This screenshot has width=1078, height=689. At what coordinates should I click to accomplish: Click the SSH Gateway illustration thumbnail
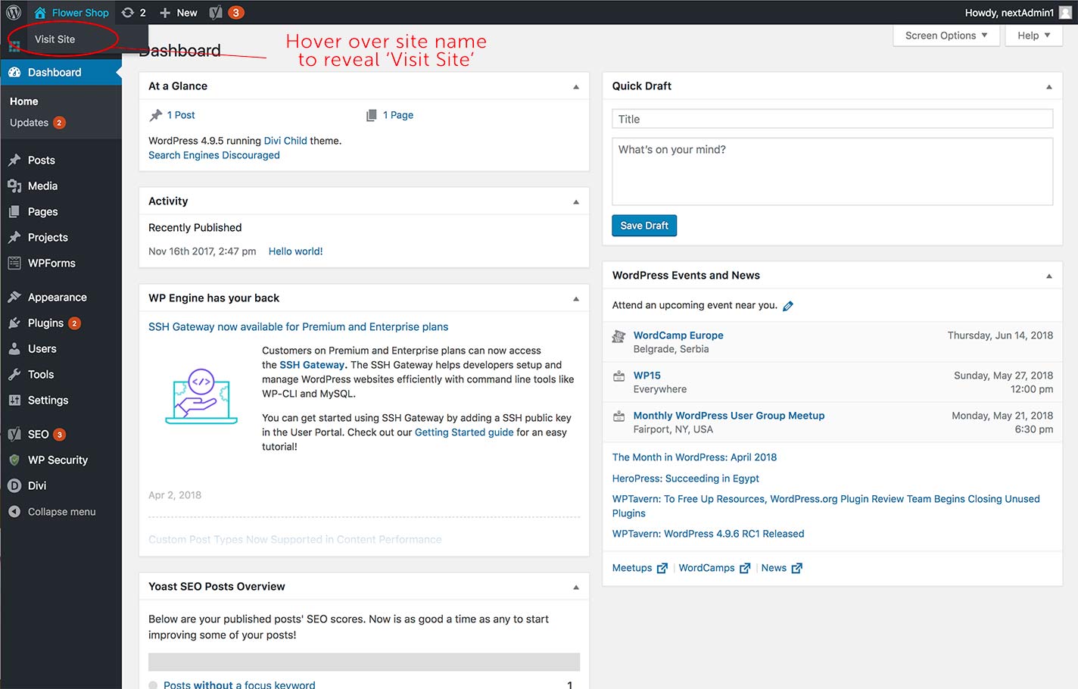click(201, 396)
